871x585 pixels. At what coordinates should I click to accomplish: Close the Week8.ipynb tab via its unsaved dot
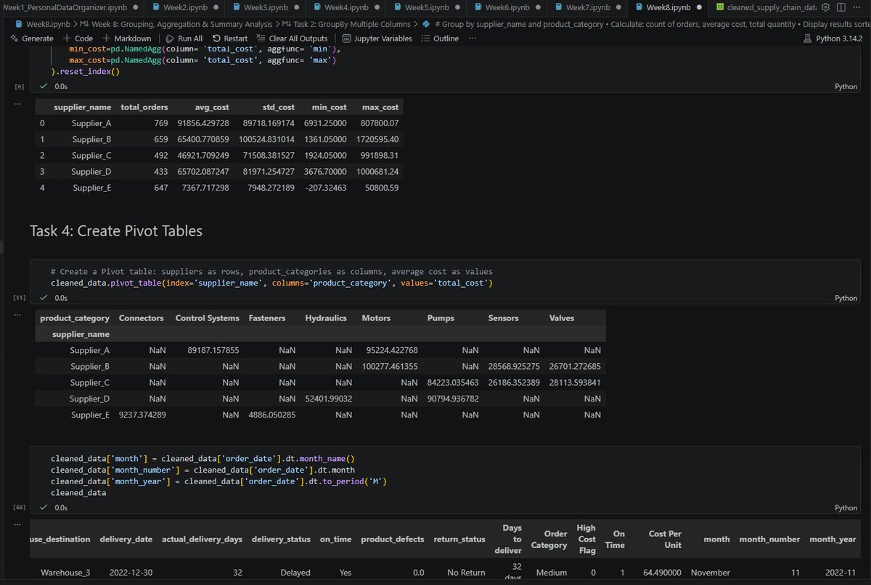[698, 7]
